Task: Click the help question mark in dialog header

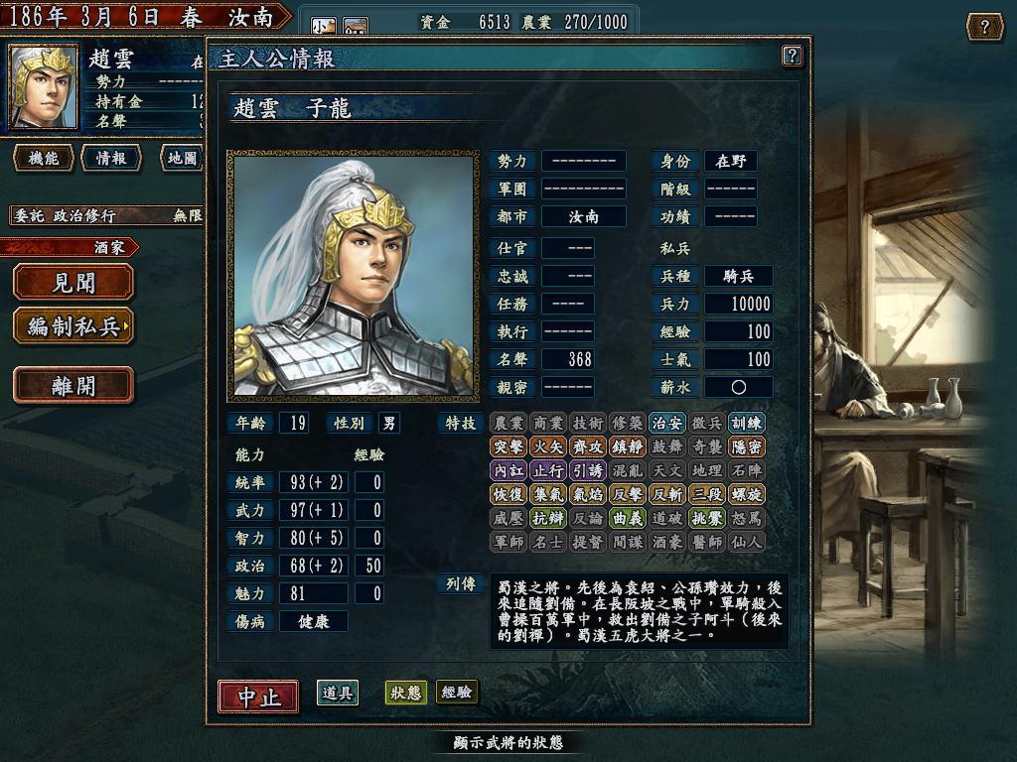Action: coord(792,57)
